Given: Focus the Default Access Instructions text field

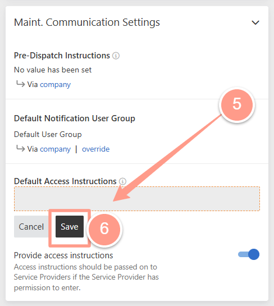Looking at the screenshot, I should coord(137,199).
